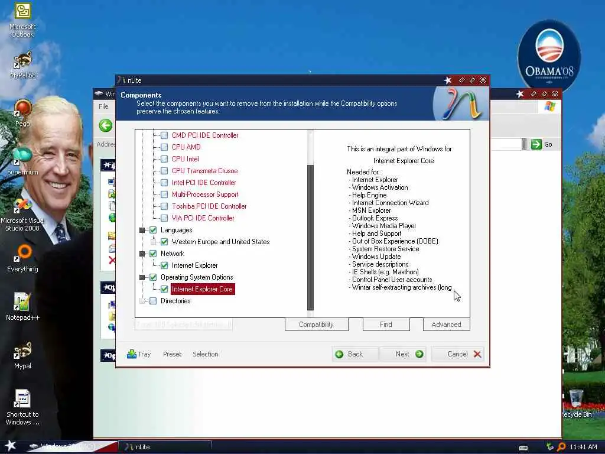Open the Recycle Bin
605x454 pixels.
576,404
